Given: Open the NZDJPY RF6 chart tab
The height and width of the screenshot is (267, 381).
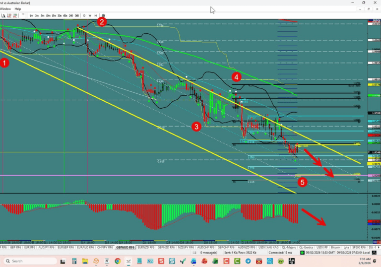Looking at the screenshot, I should pyautogui.click(x=186, y=247).
